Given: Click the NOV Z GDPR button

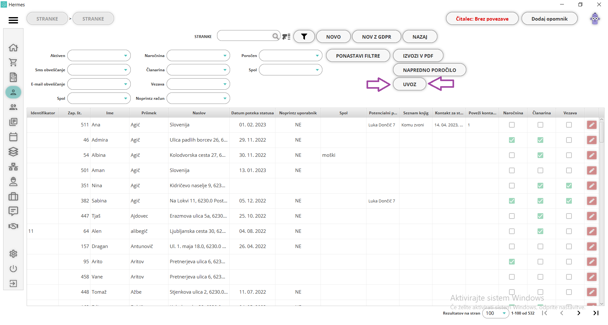Looking at the screenshot, I should [x=377, y=37].
